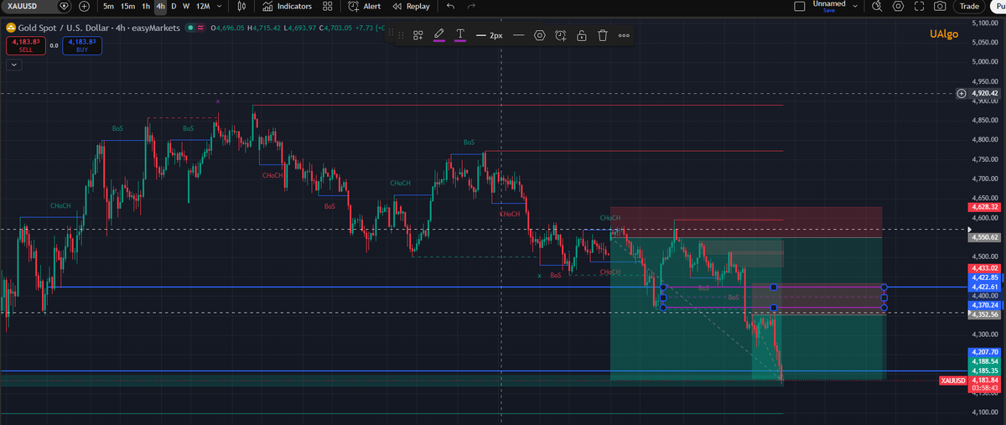Expand the Unnamed layout dropdown arrow
Screen dimensions: 1006x425
point(855,6)
